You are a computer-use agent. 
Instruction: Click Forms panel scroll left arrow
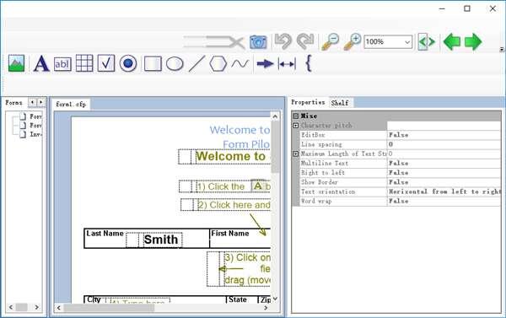tap(11, 307)
